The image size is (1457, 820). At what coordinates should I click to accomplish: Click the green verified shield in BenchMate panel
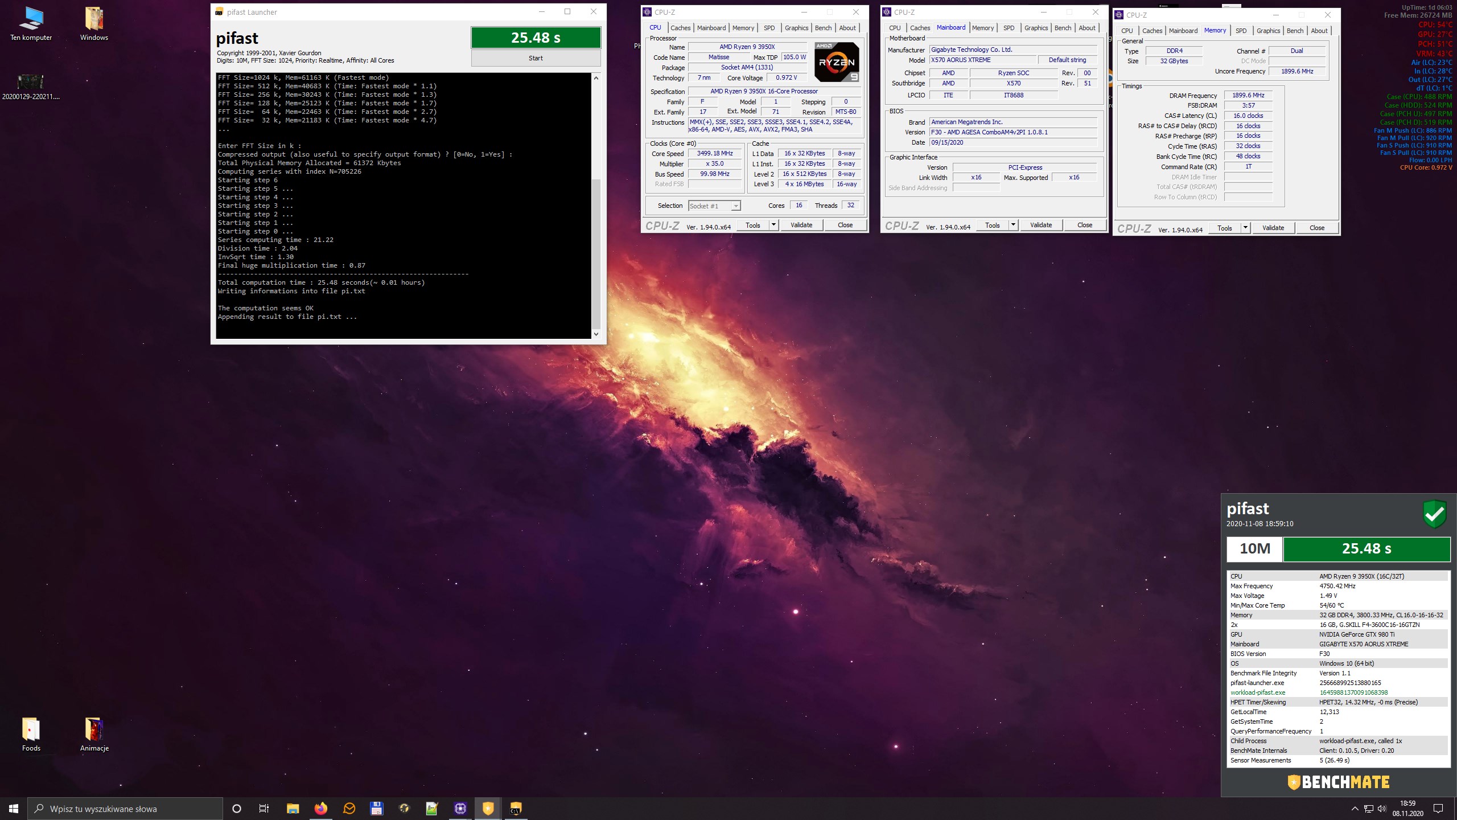pyautogui.click(x=1435, y=514)
